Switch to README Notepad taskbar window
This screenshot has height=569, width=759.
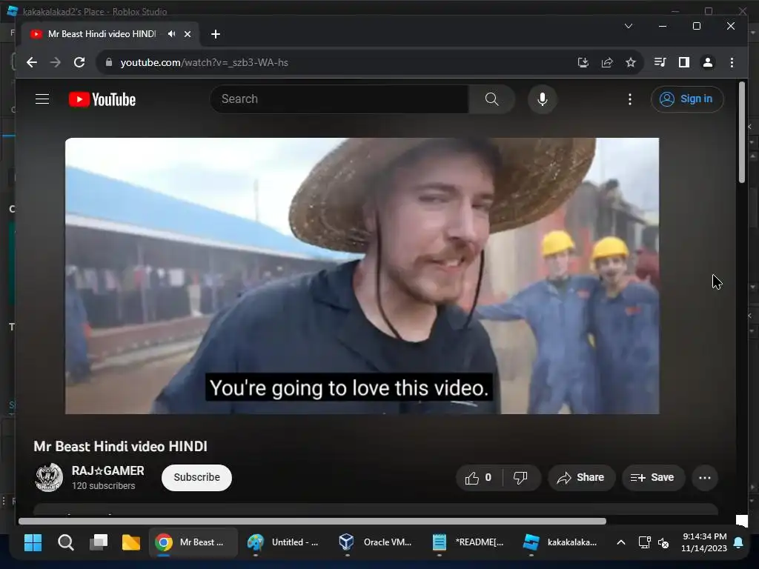coord(468,542)
